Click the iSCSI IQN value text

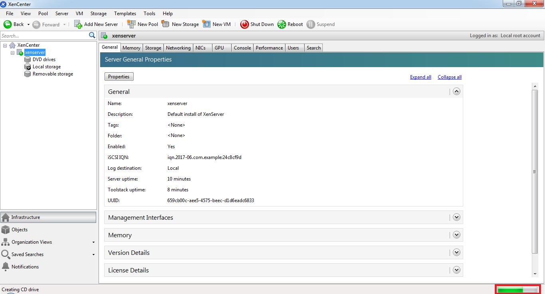204,157
